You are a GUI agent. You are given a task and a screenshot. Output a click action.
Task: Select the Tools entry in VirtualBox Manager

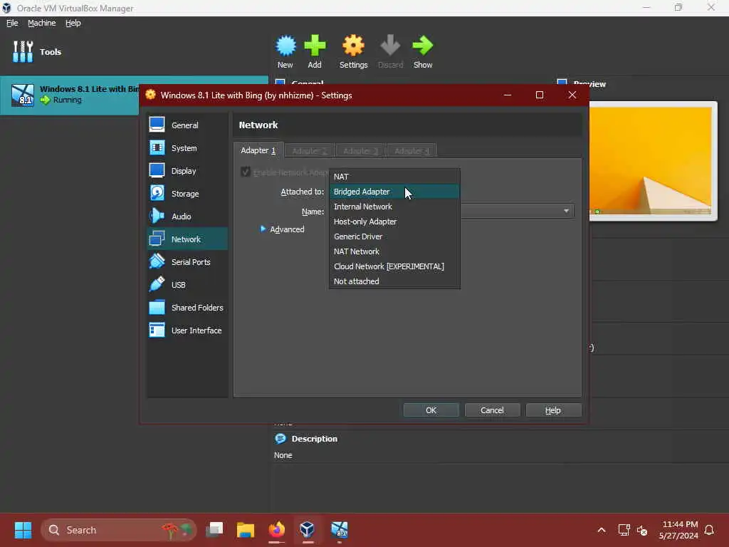pyautogui.click(x=37, y=51)
